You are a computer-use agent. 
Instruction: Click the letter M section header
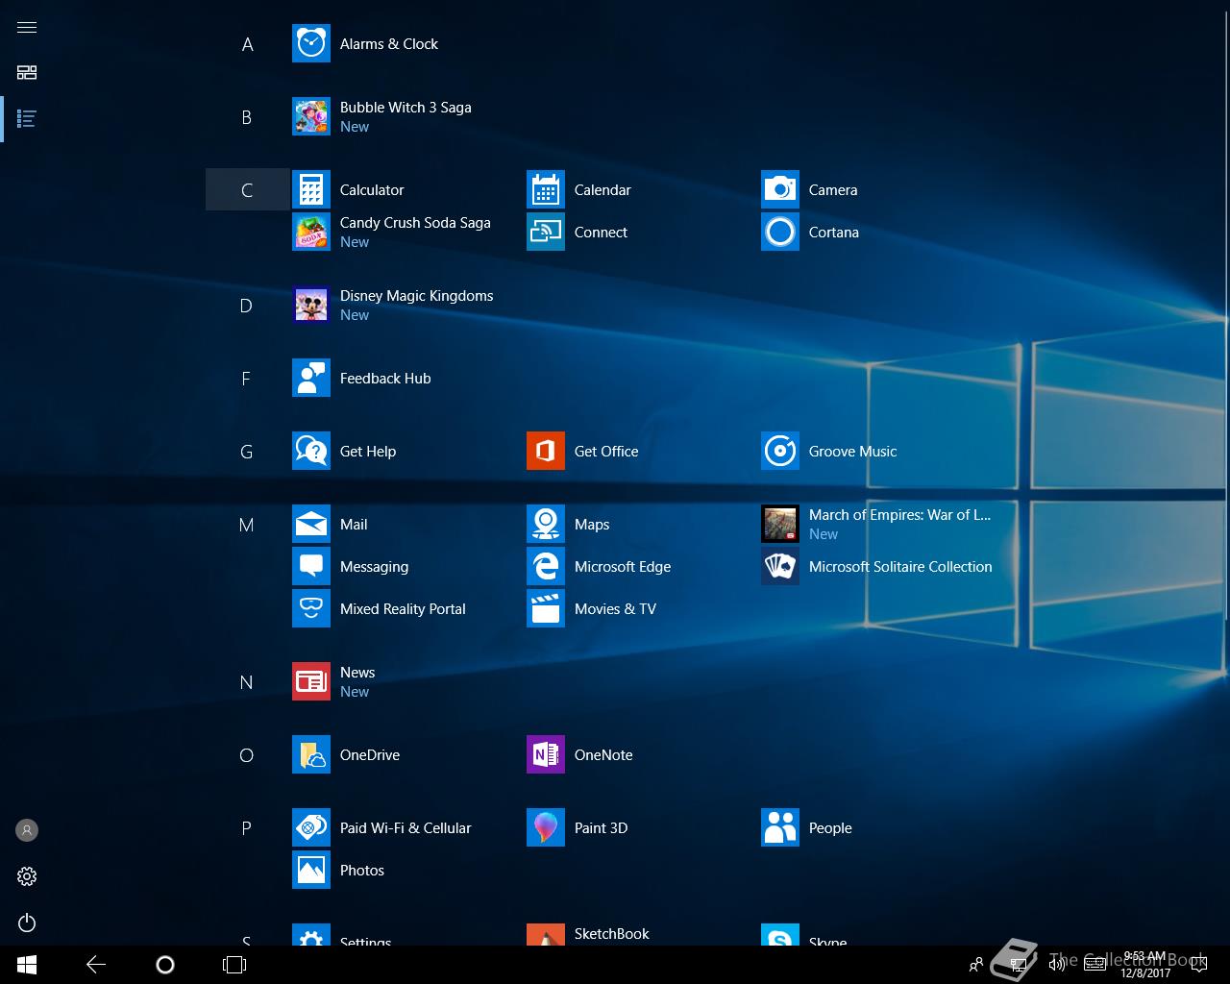click(x=247, y=525)
